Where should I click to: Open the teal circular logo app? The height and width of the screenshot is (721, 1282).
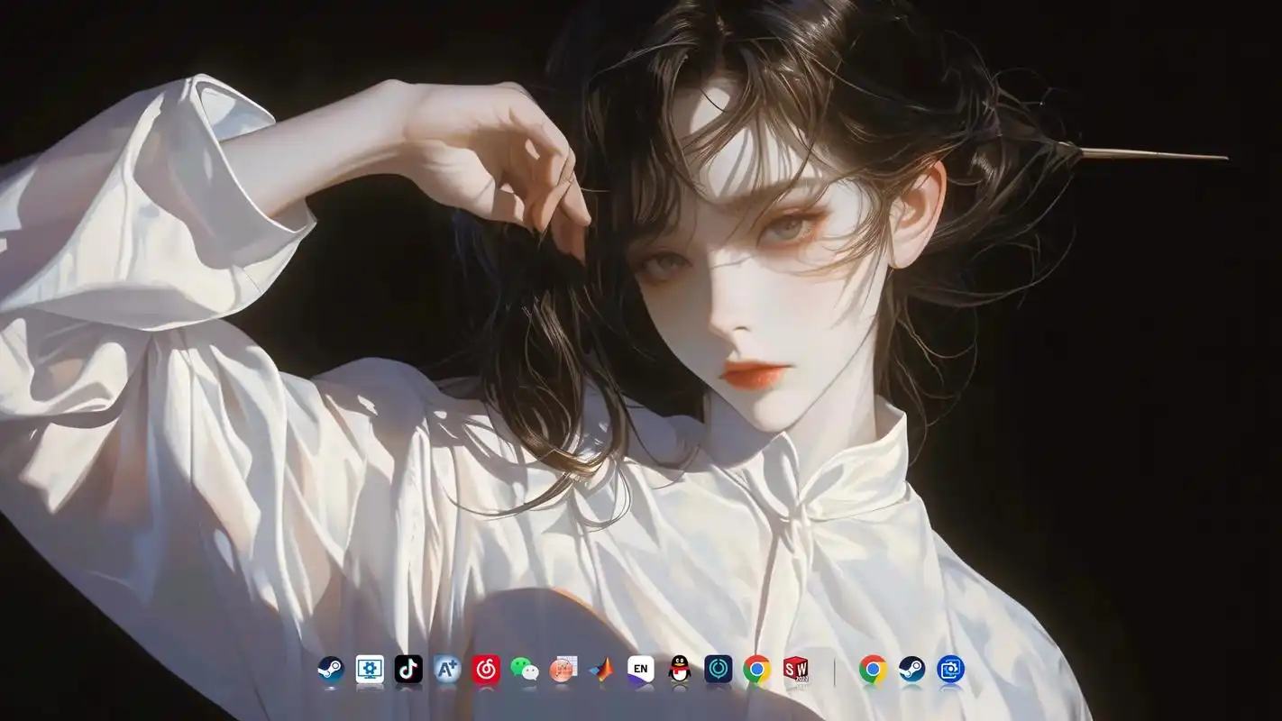point(719,670)
